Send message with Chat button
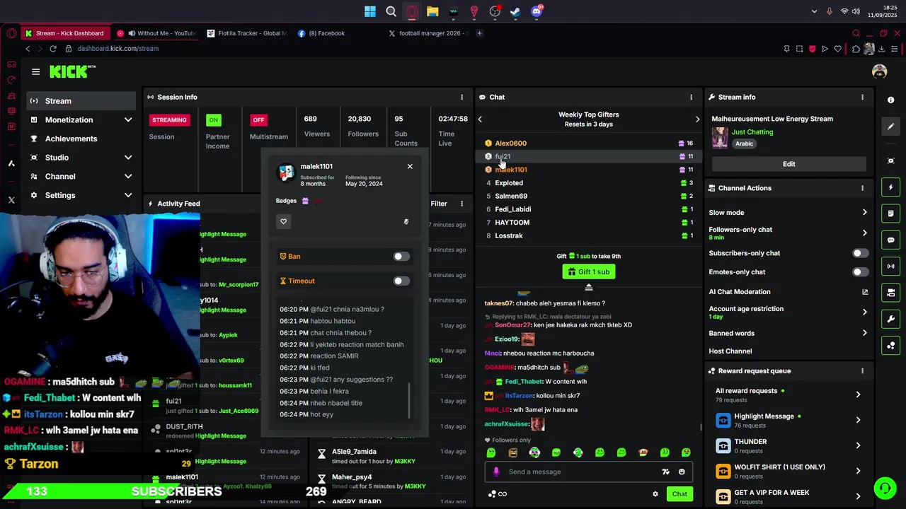906x509 pixels. 679,494
